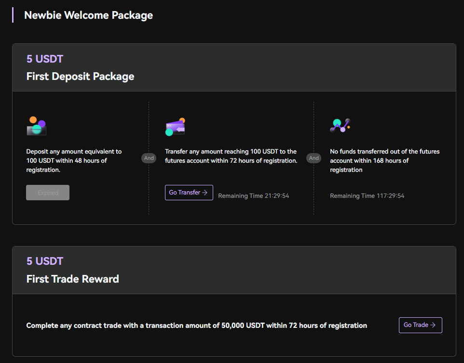Click the 5 USDT amount above First Trade
The height and width of the screenshot is (363, 464).
[45, 261]
